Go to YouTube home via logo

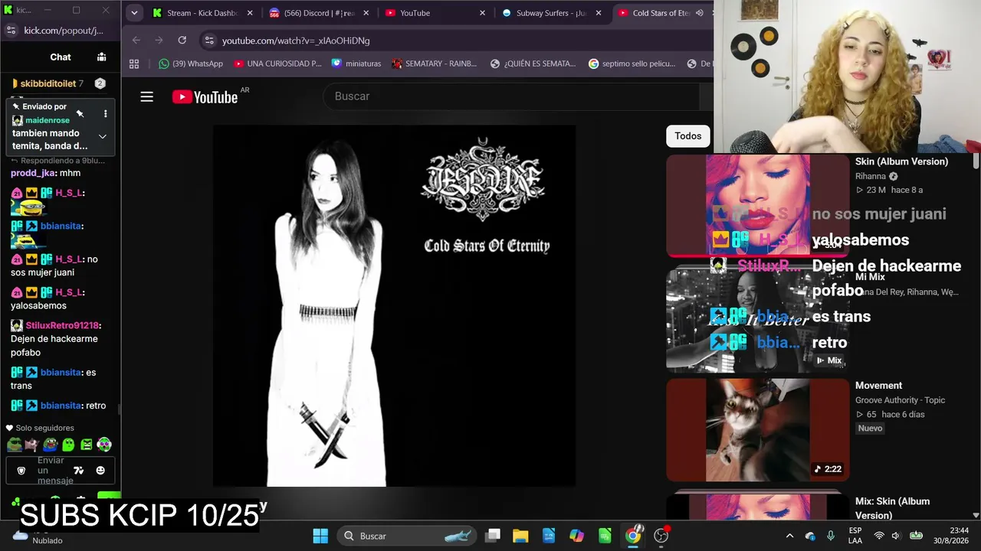[205, 96]
